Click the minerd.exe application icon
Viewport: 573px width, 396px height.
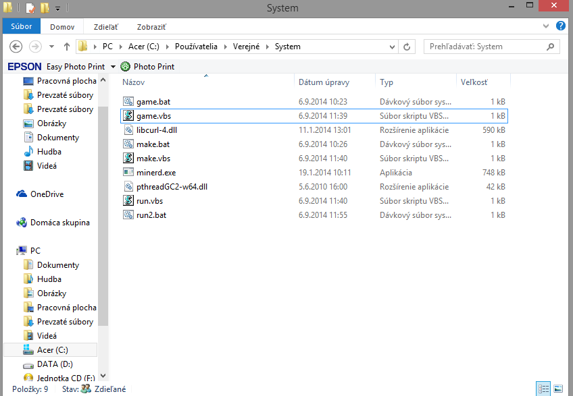tap(128, 173)
